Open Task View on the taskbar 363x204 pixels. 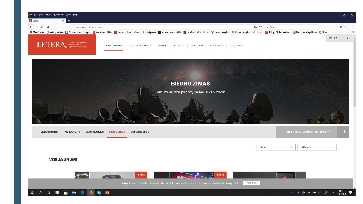point(48,192)
